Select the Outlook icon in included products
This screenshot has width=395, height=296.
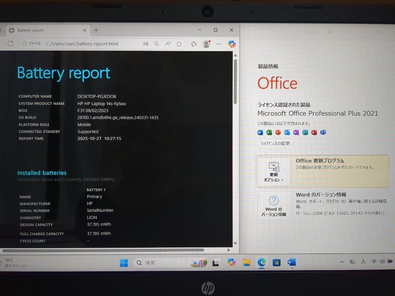pos(287,133)
